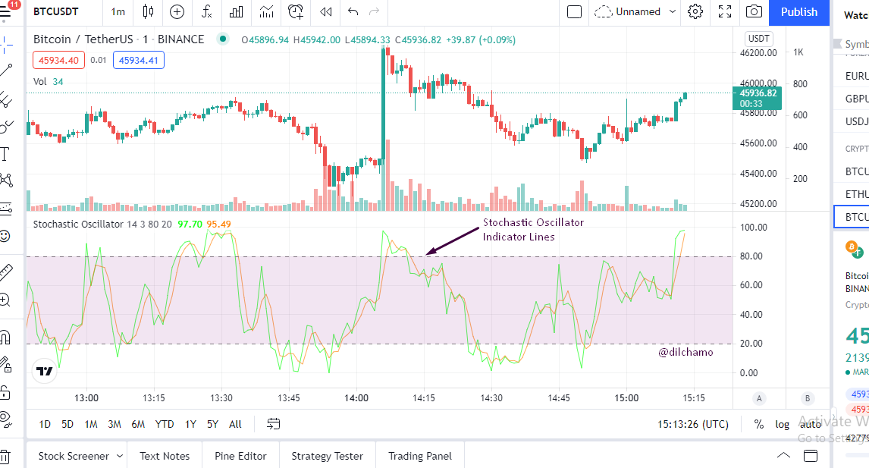Open the Unnamed layout dropdown
Viewport: 869px width, 468px height.
635,11
